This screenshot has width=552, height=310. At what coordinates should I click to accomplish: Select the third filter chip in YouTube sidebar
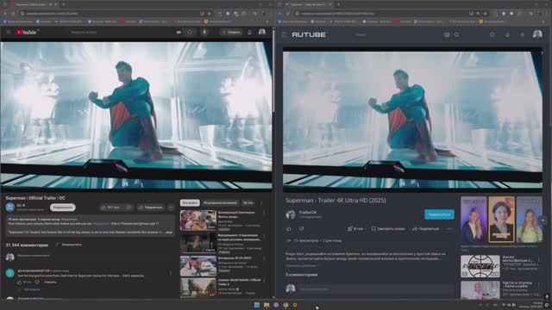tap(248, 203)
